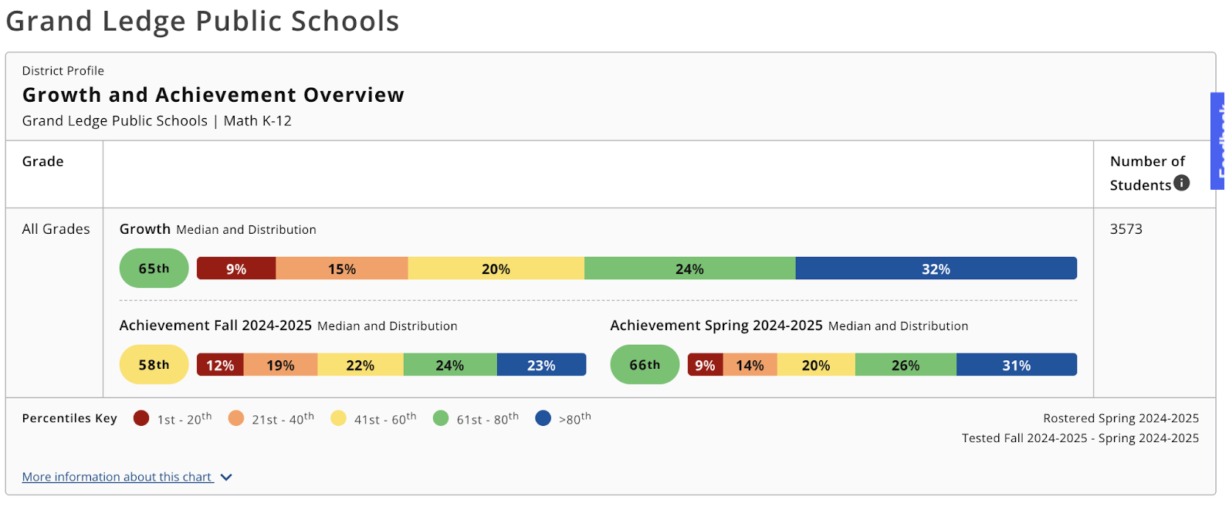Open the blue Feedback side tab
This screenshot has width=1229, height=510.
1219,141
